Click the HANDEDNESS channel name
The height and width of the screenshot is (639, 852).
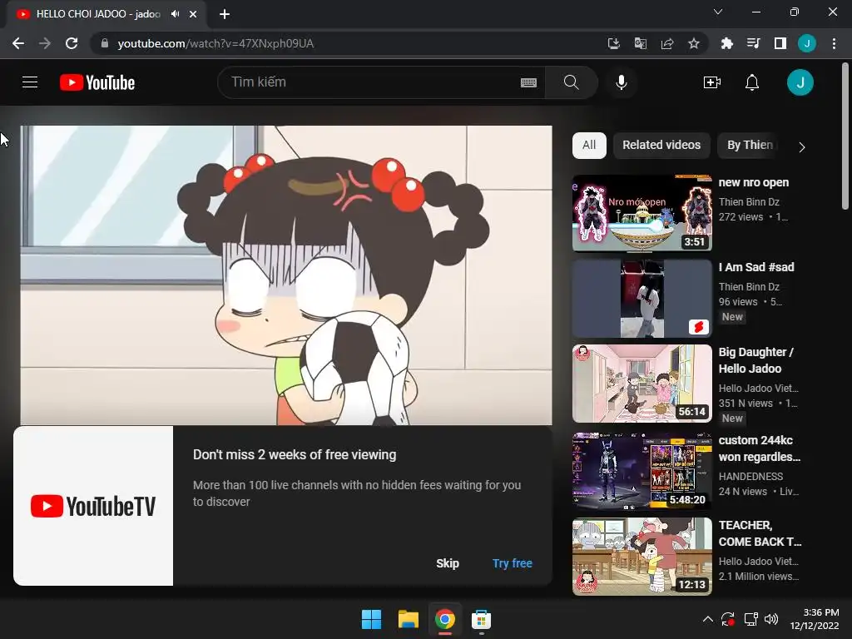point(750,477)
